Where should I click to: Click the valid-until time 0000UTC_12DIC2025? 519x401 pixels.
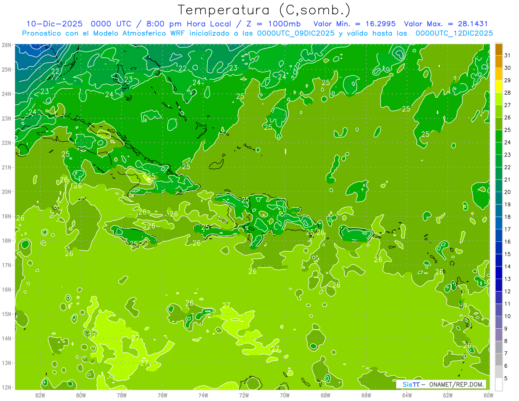coord(454,33)
